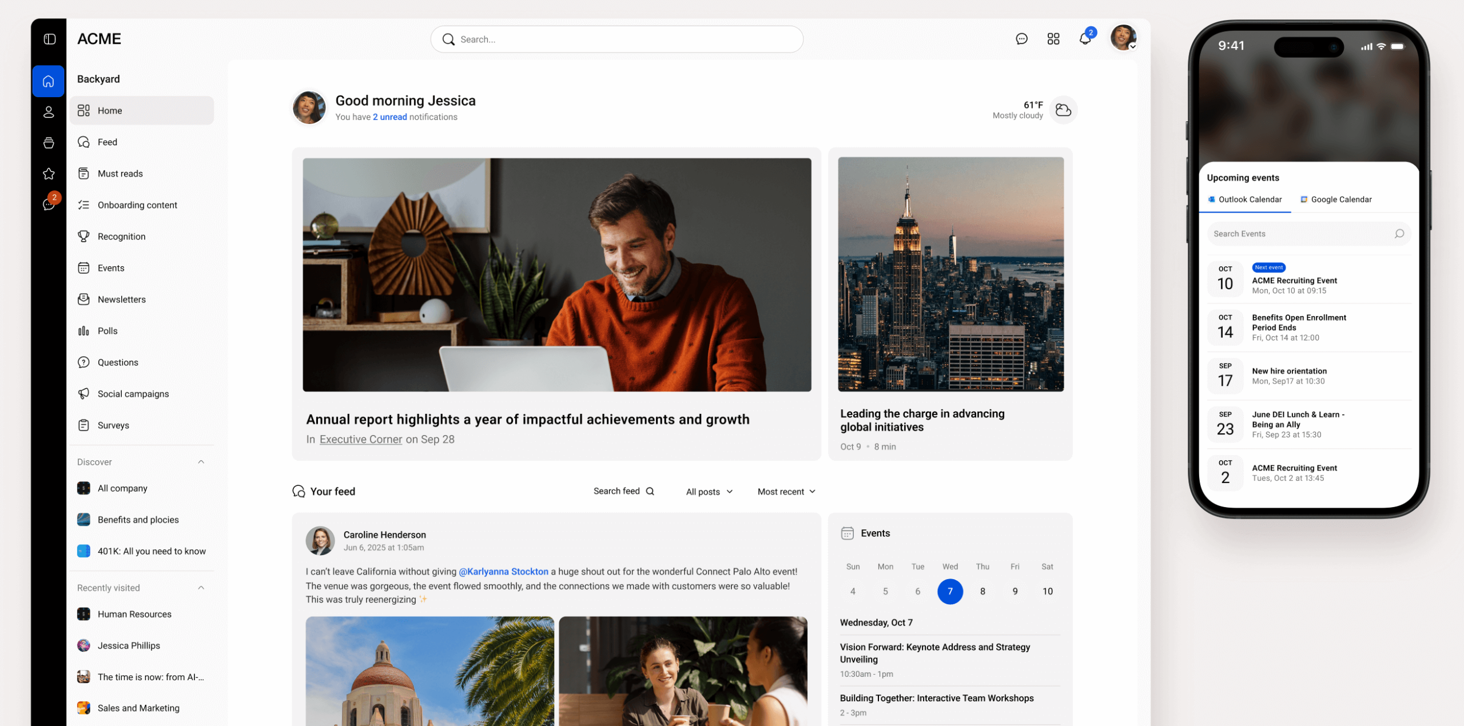Switch to Outlook Calendar tab on phone

[x=1244, y=200]
